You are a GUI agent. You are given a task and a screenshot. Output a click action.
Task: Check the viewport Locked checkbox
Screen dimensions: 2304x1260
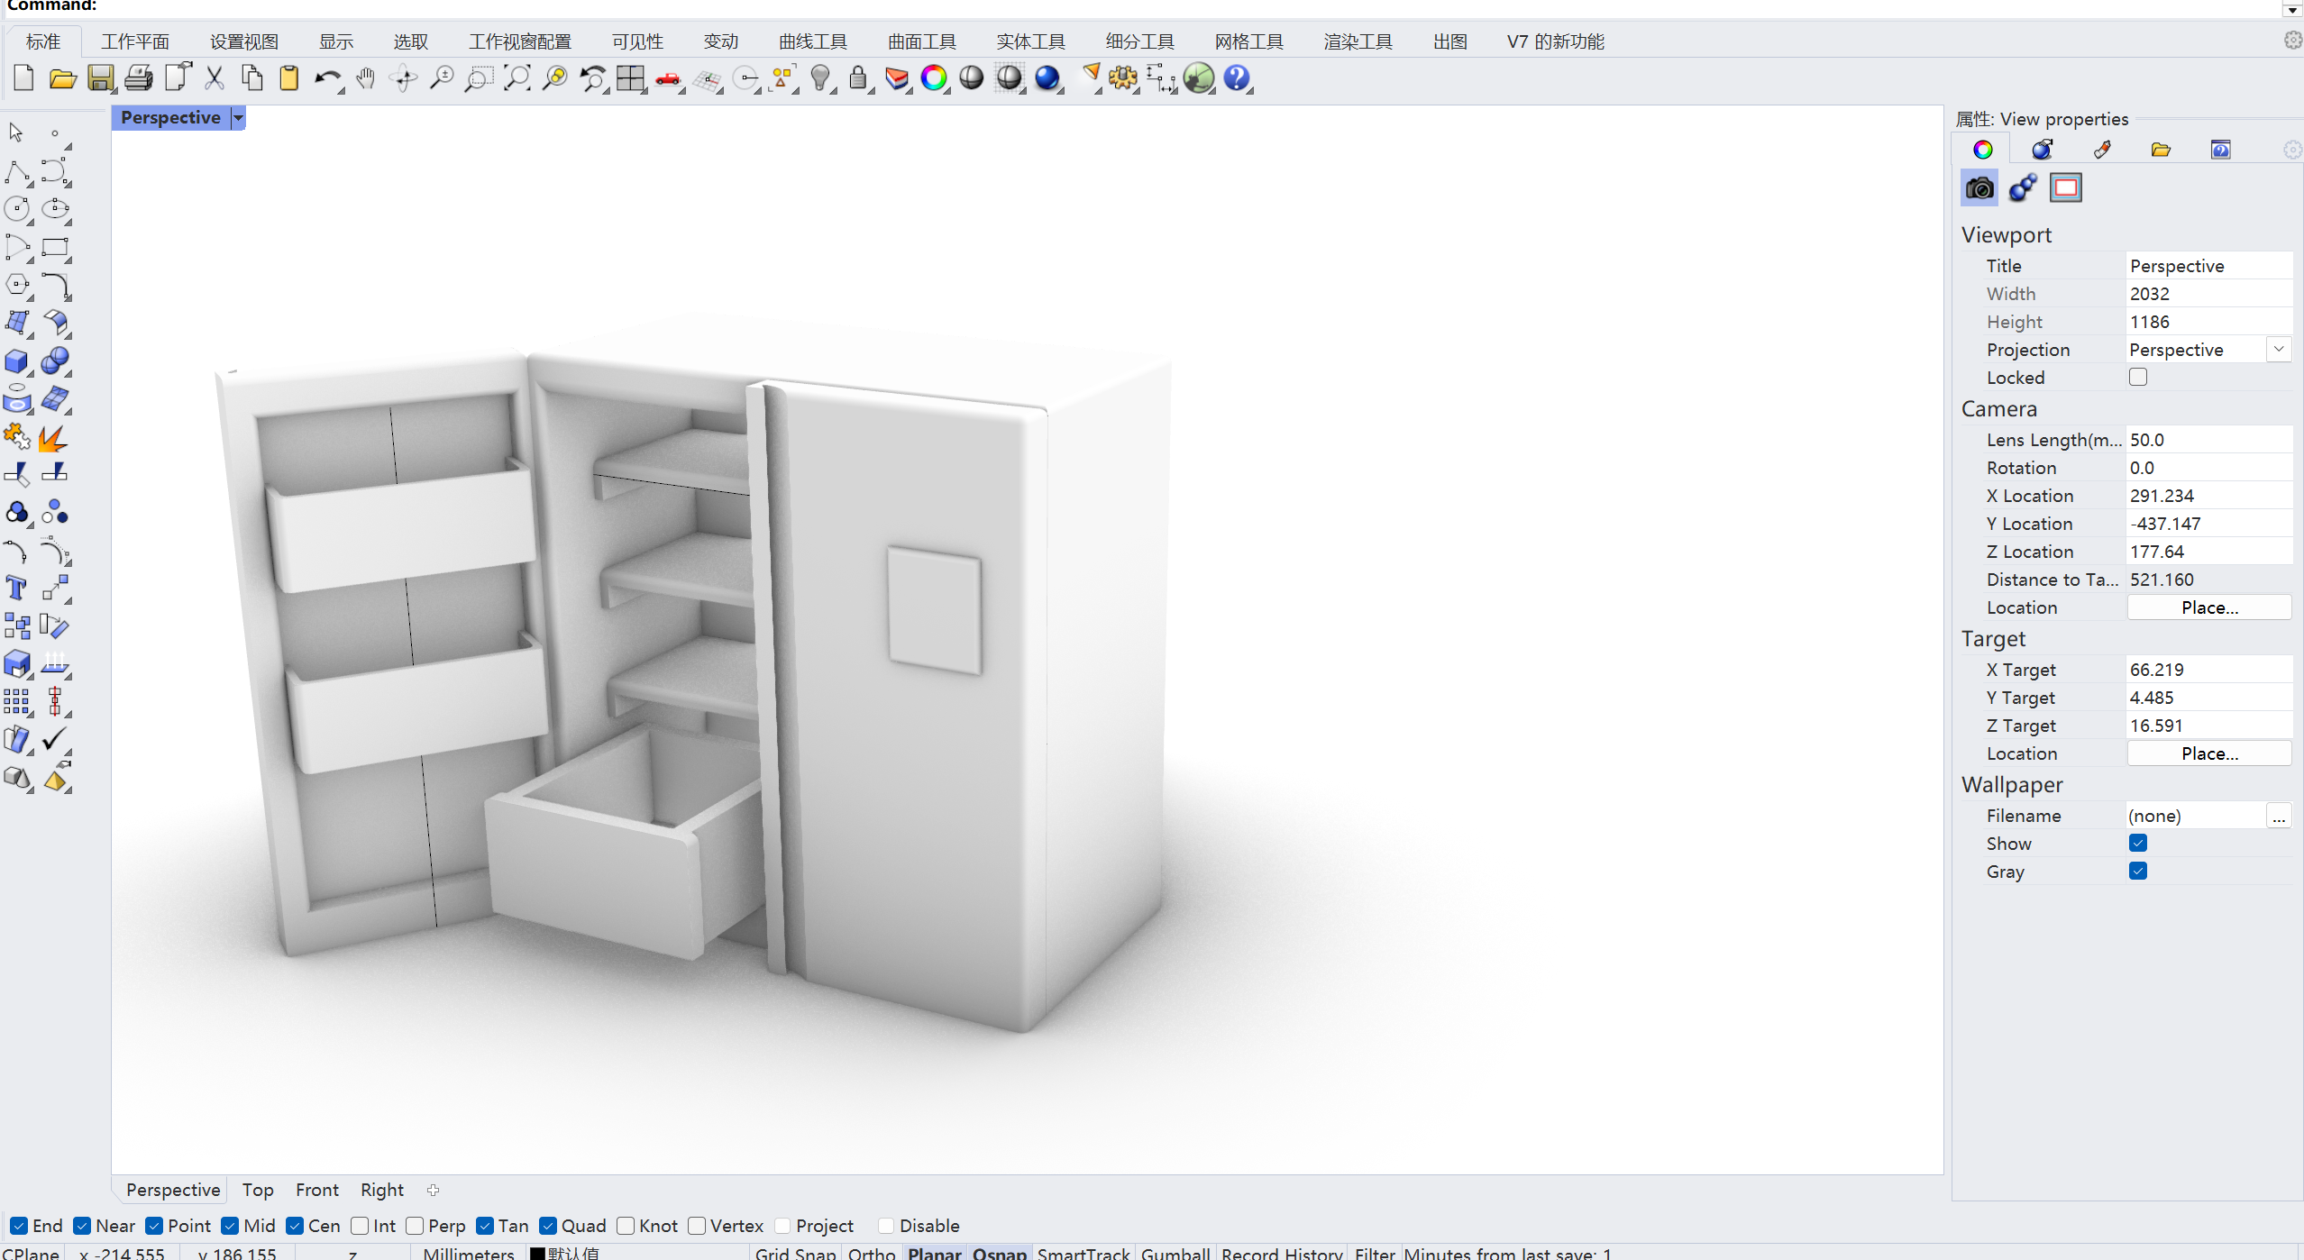pyautogui.click(x=2138, y=377)
